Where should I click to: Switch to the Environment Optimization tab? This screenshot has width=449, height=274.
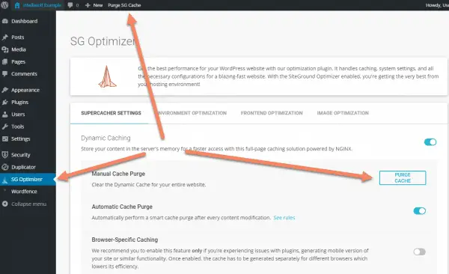(x=192, y=113)
